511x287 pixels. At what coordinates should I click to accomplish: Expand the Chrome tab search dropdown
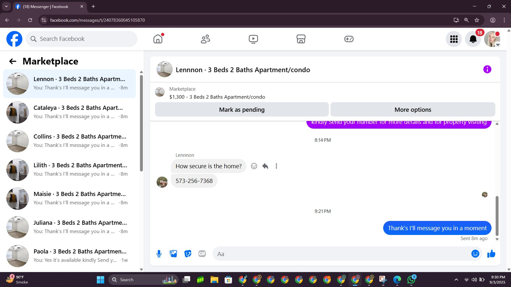[x=6, y=6]
